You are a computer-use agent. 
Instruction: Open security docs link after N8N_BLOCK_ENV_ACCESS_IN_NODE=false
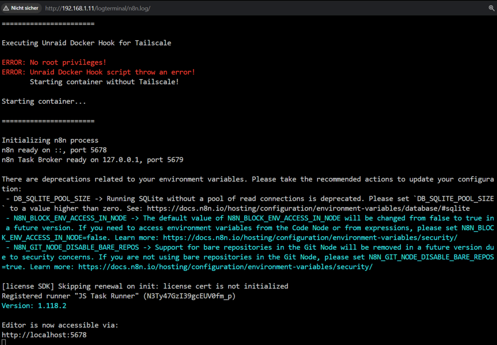click(x=310, y=237)
